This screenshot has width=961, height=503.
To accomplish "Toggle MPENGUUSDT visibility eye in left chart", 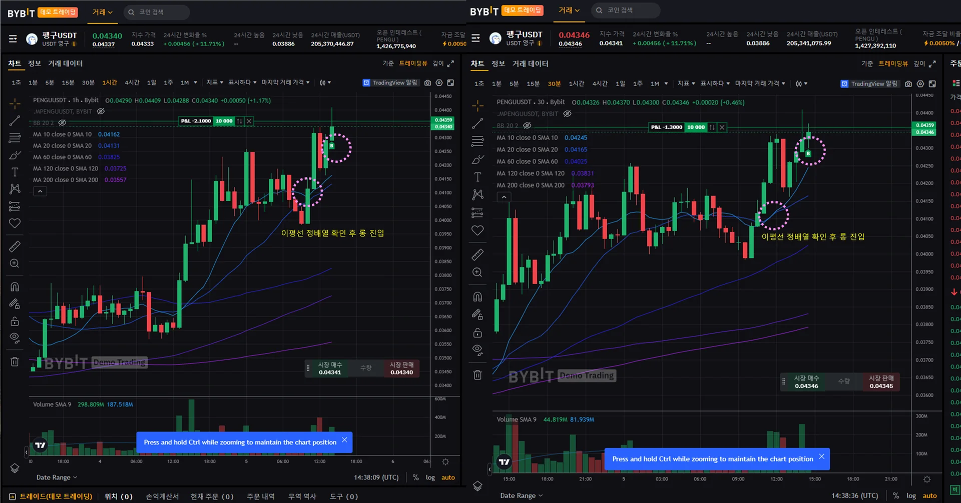I will pos(101,111).
